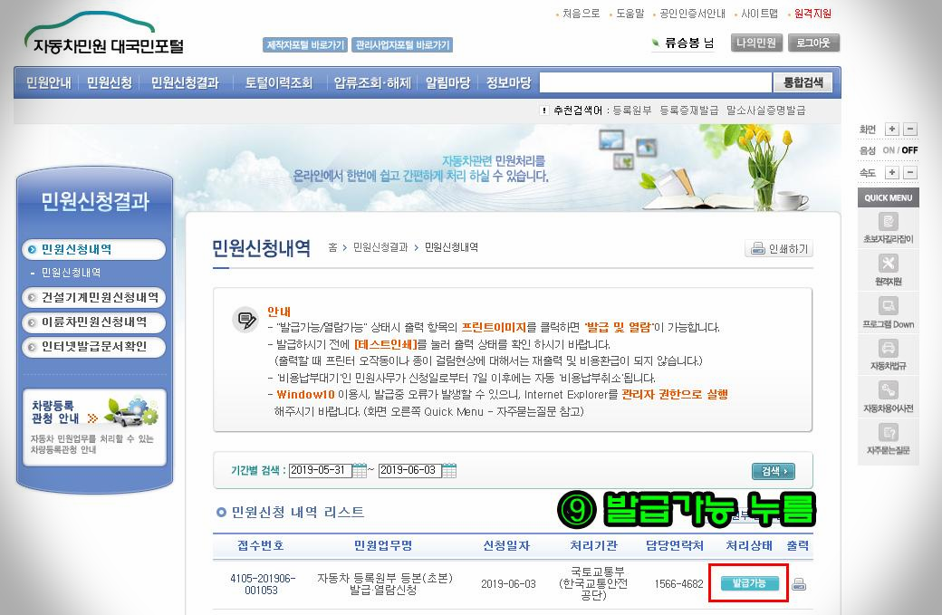Click the 통합검색 button
The image size is (942, 615).
point(803,82)
